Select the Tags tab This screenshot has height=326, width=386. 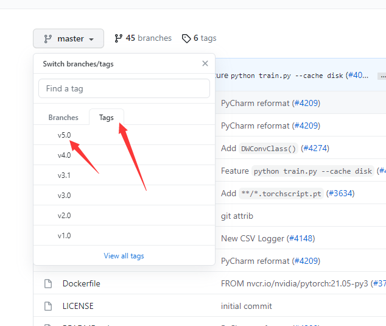click(107, 118)
